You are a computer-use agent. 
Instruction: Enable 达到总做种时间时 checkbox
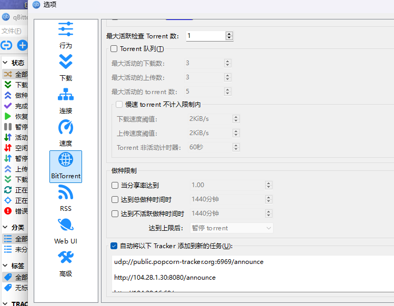coord(115,199)
